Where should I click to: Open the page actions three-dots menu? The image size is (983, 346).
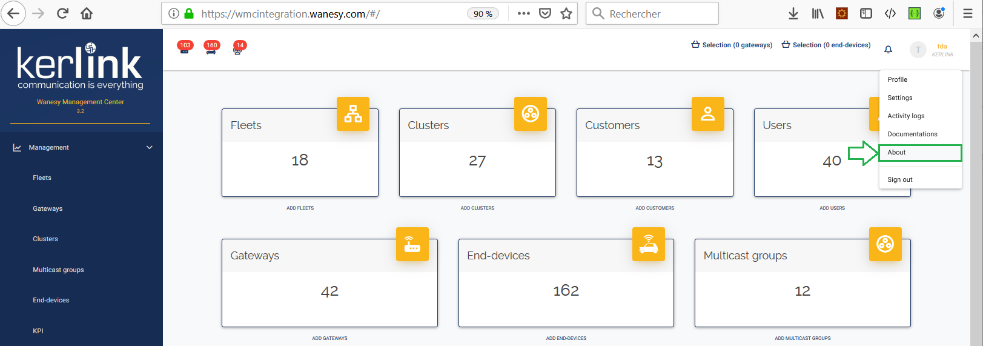pos(523,13)
